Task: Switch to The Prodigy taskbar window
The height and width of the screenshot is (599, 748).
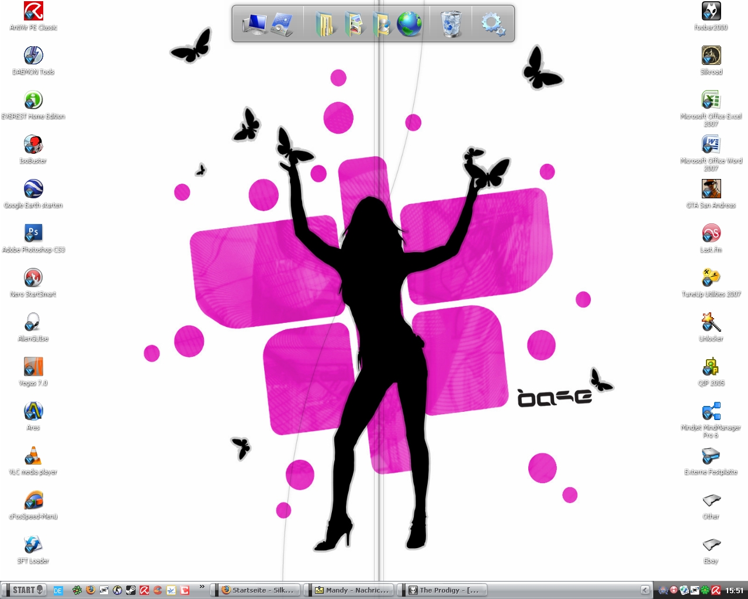Action: tap(444, 590)
